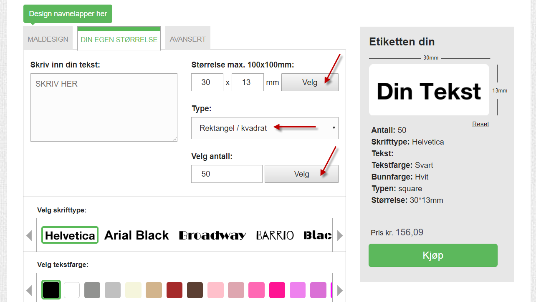Screen dimensions: 536x302
Task: Choose the dark red text color swatch
Action: 174,290
